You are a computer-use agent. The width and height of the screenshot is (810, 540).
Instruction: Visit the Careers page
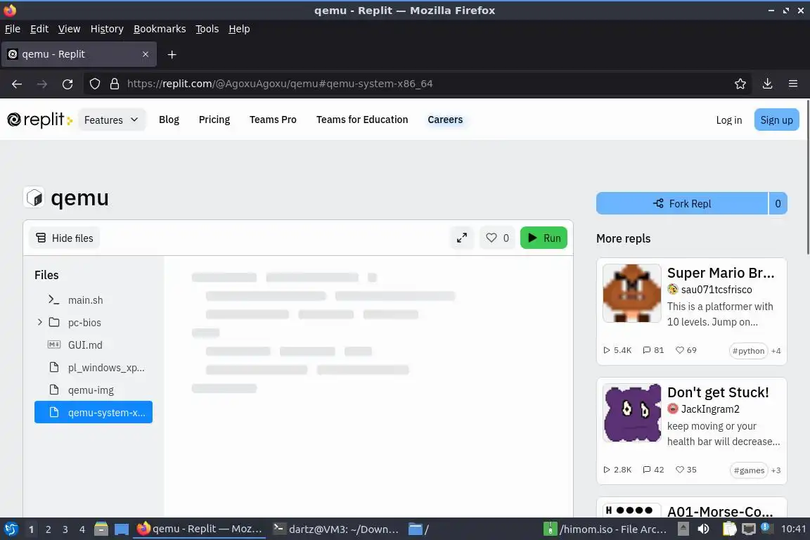[445, 120]
